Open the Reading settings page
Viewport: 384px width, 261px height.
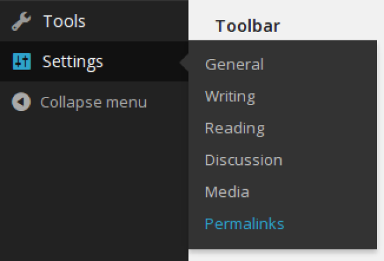click(x=235, y=129)
